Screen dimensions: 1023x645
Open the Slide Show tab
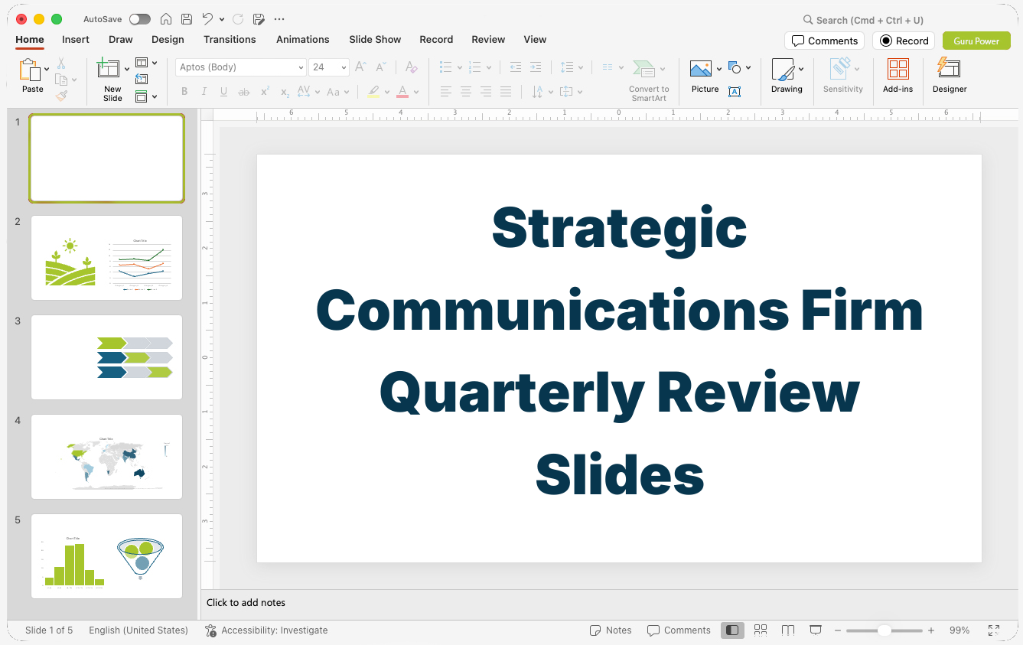(375, 40)
